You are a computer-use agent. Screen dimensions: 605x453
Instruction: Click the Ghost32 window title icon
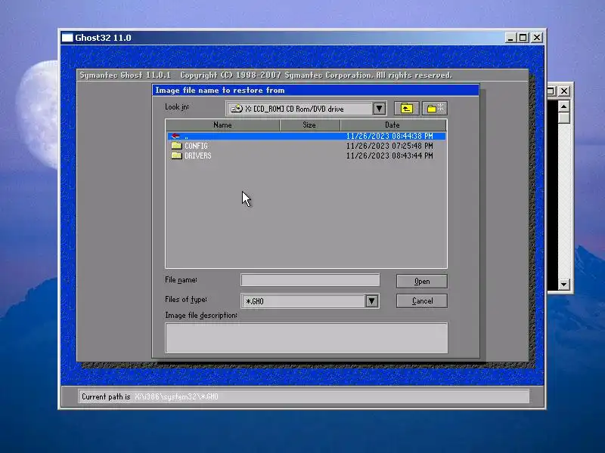point(67,37)
